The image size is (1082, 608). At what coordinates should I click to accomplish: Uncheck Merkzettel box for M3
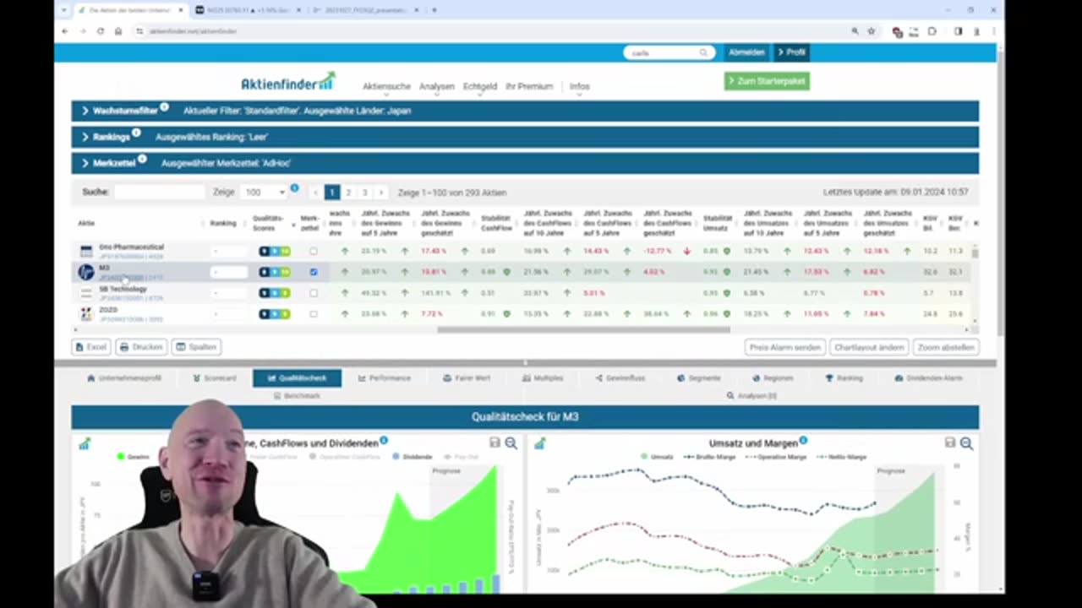(x=314, y=272)
